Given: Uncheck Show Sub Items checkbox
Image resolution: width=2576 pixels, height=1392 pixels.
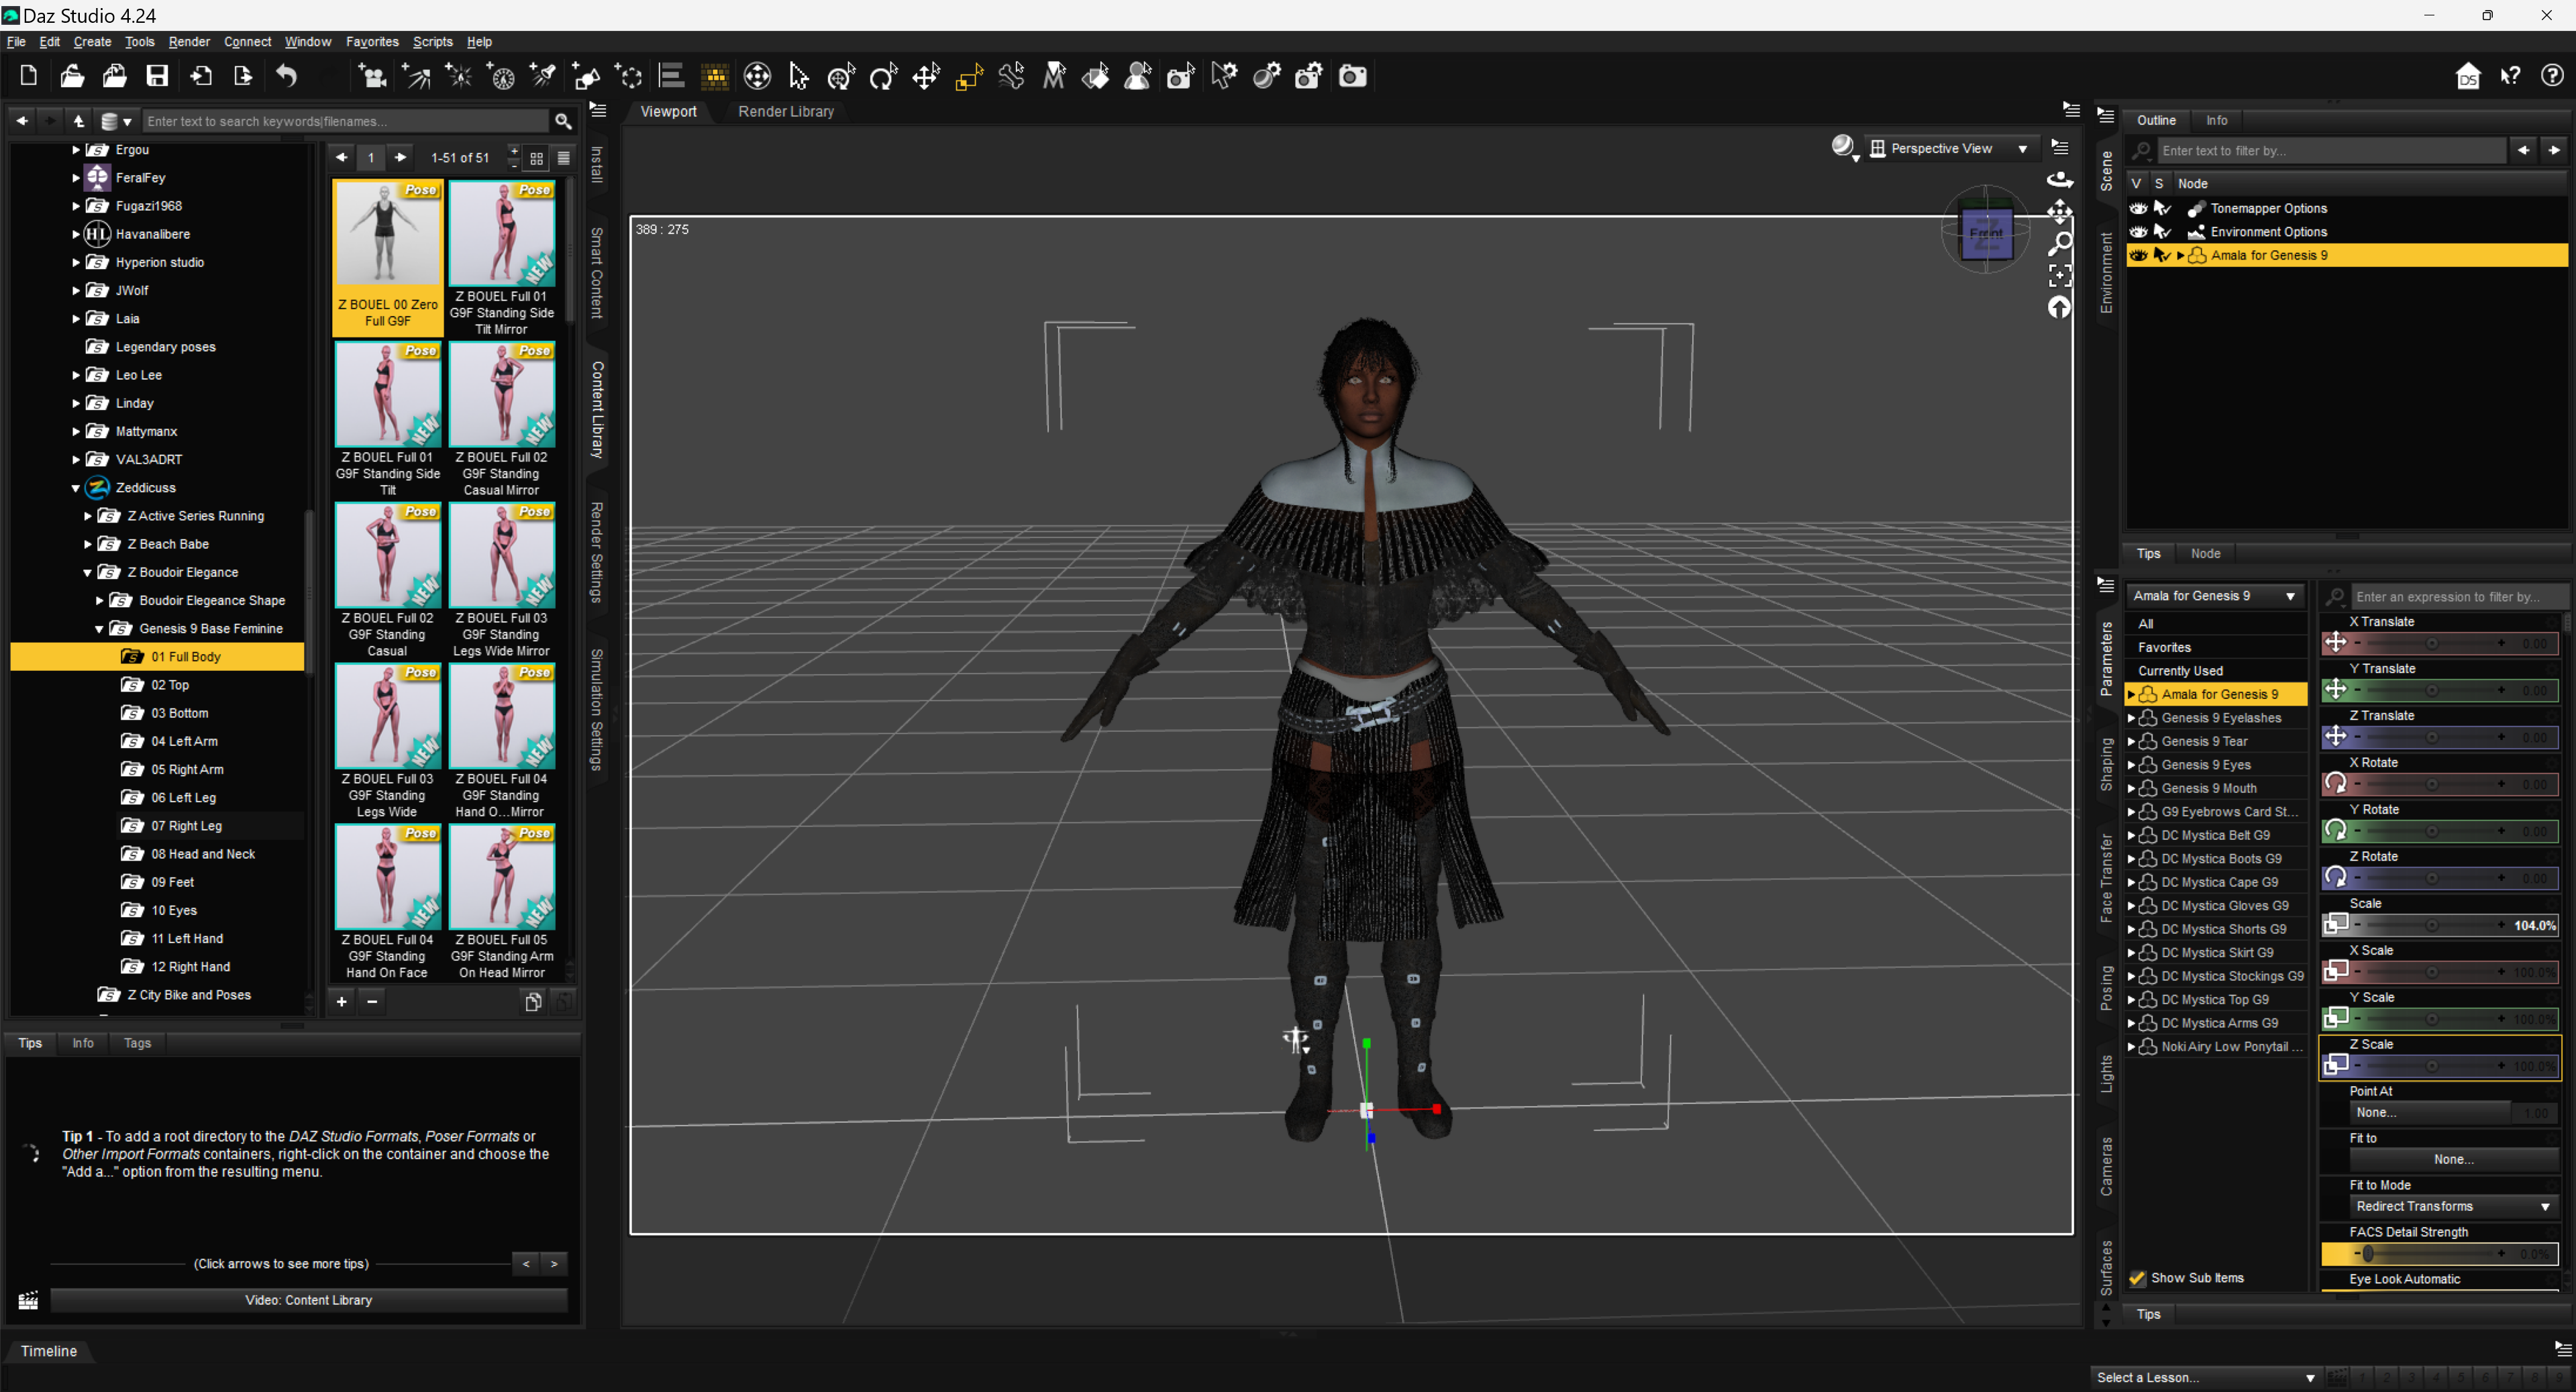Looking at the screenshot, I should click(x=2137, y=1278).
